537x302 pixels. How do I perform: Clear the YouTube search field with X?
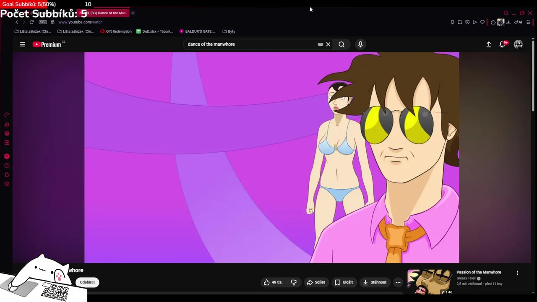coord(328,44)
